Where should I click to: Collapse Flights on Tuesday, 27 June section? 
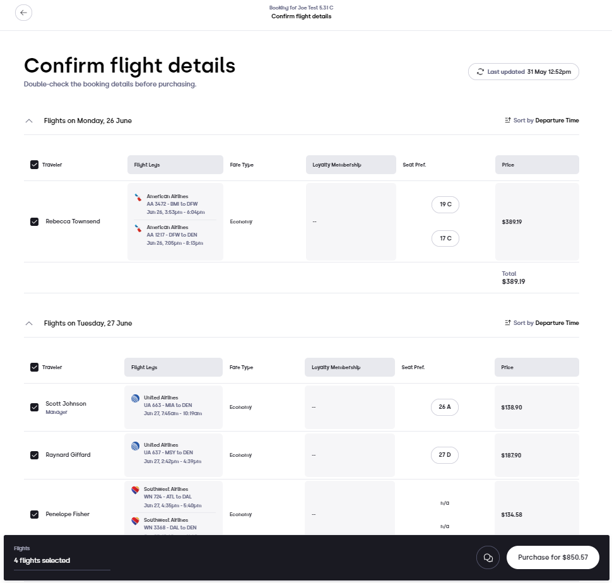(x=29, y=324)
